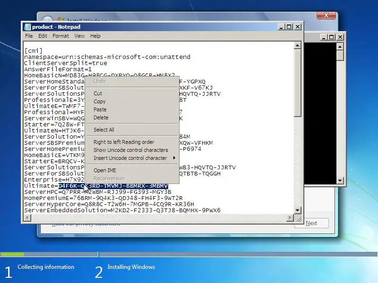Choose Select All from the context menu
The image size is (378, 283).
point(132,130)
